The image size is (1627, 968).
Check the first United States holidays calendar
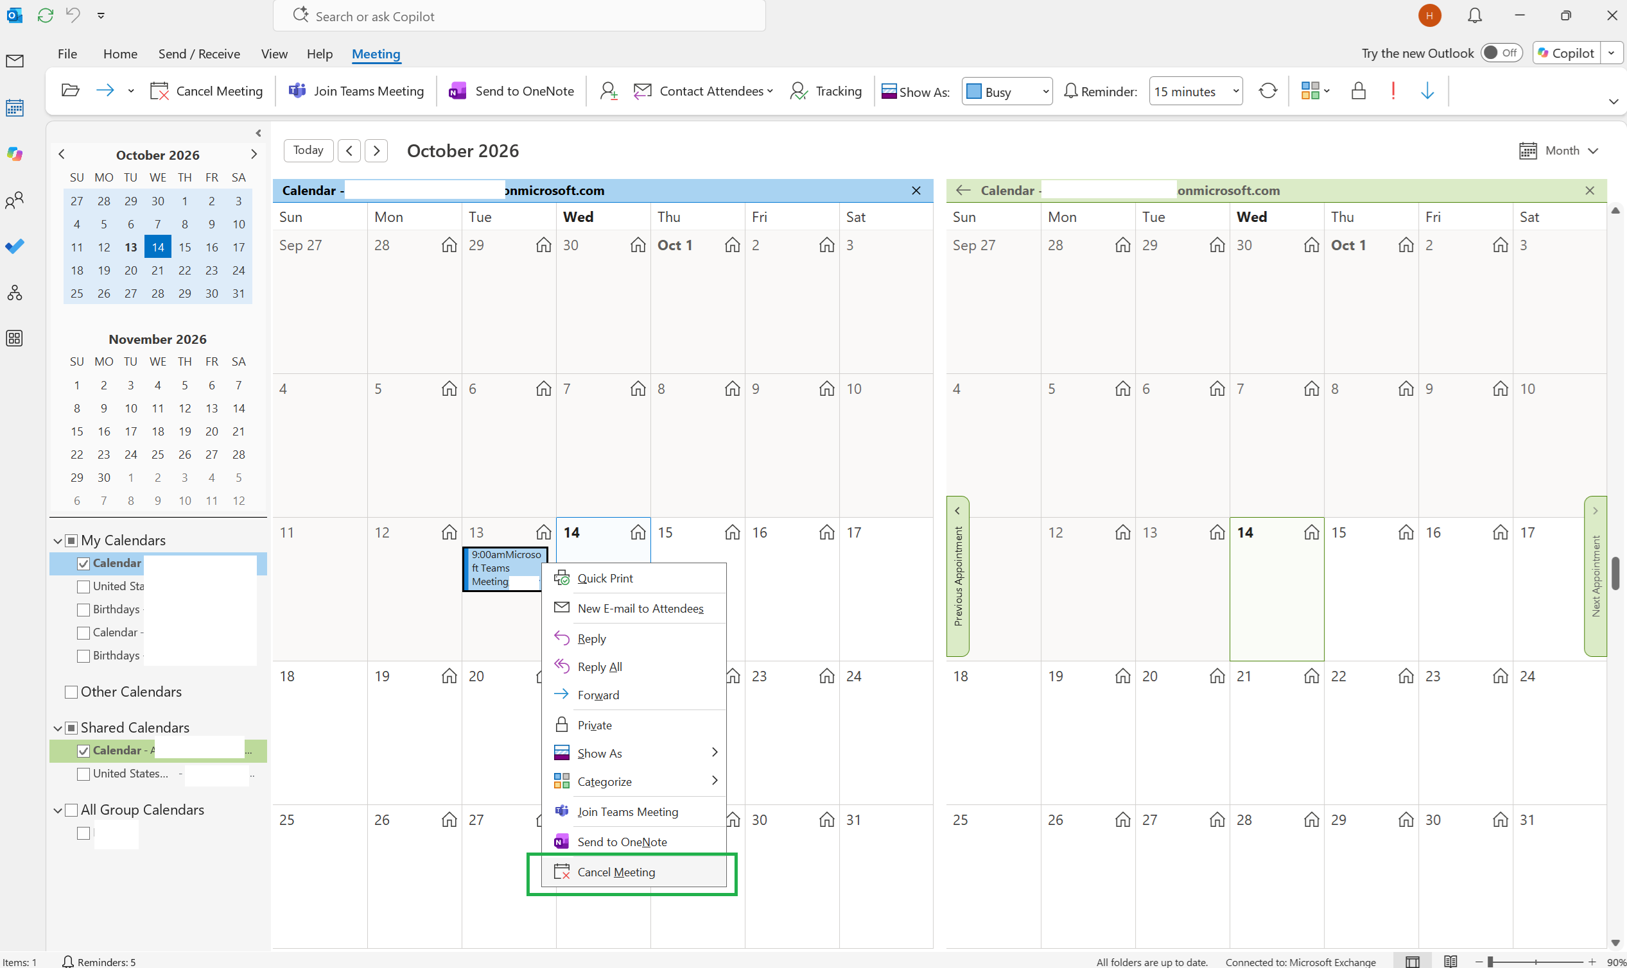(83, 586)
